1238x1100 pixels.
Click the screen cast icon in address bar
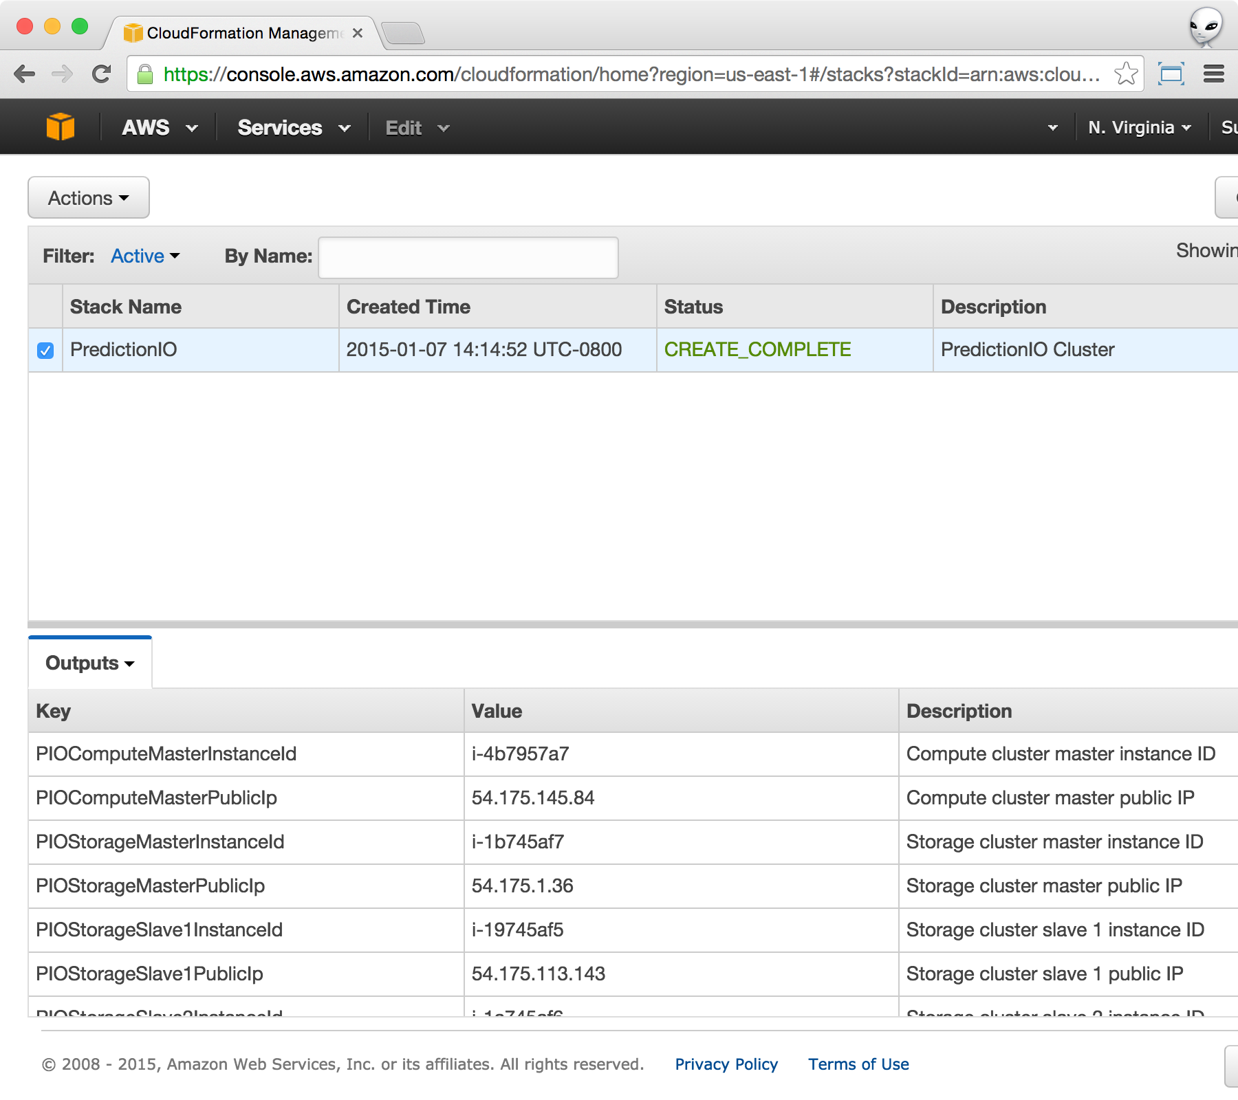(x=1171, y=74)
